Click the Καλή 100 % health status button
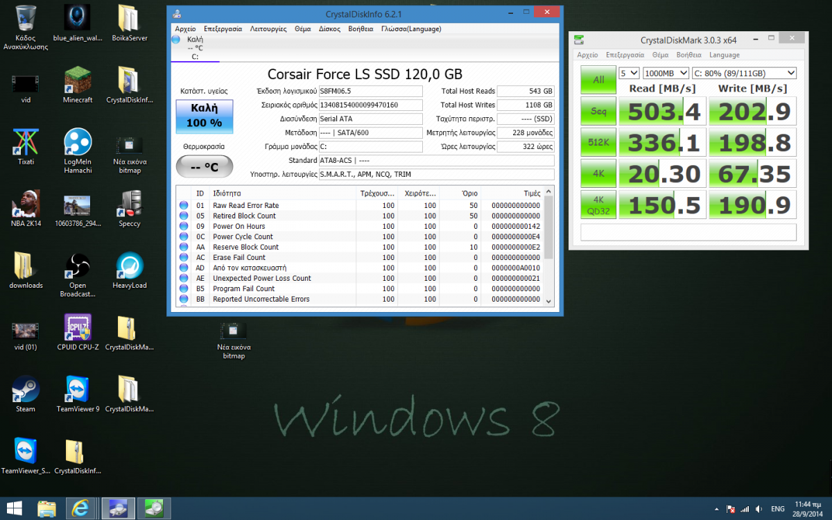Screen dimensions: 832x520 205,116
